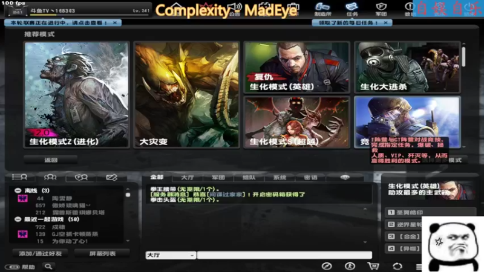The height and width of the screenshot is (272, 484).
Task: Open the 大厅 chat channel dropdown
Action: [x=171, y=255]
